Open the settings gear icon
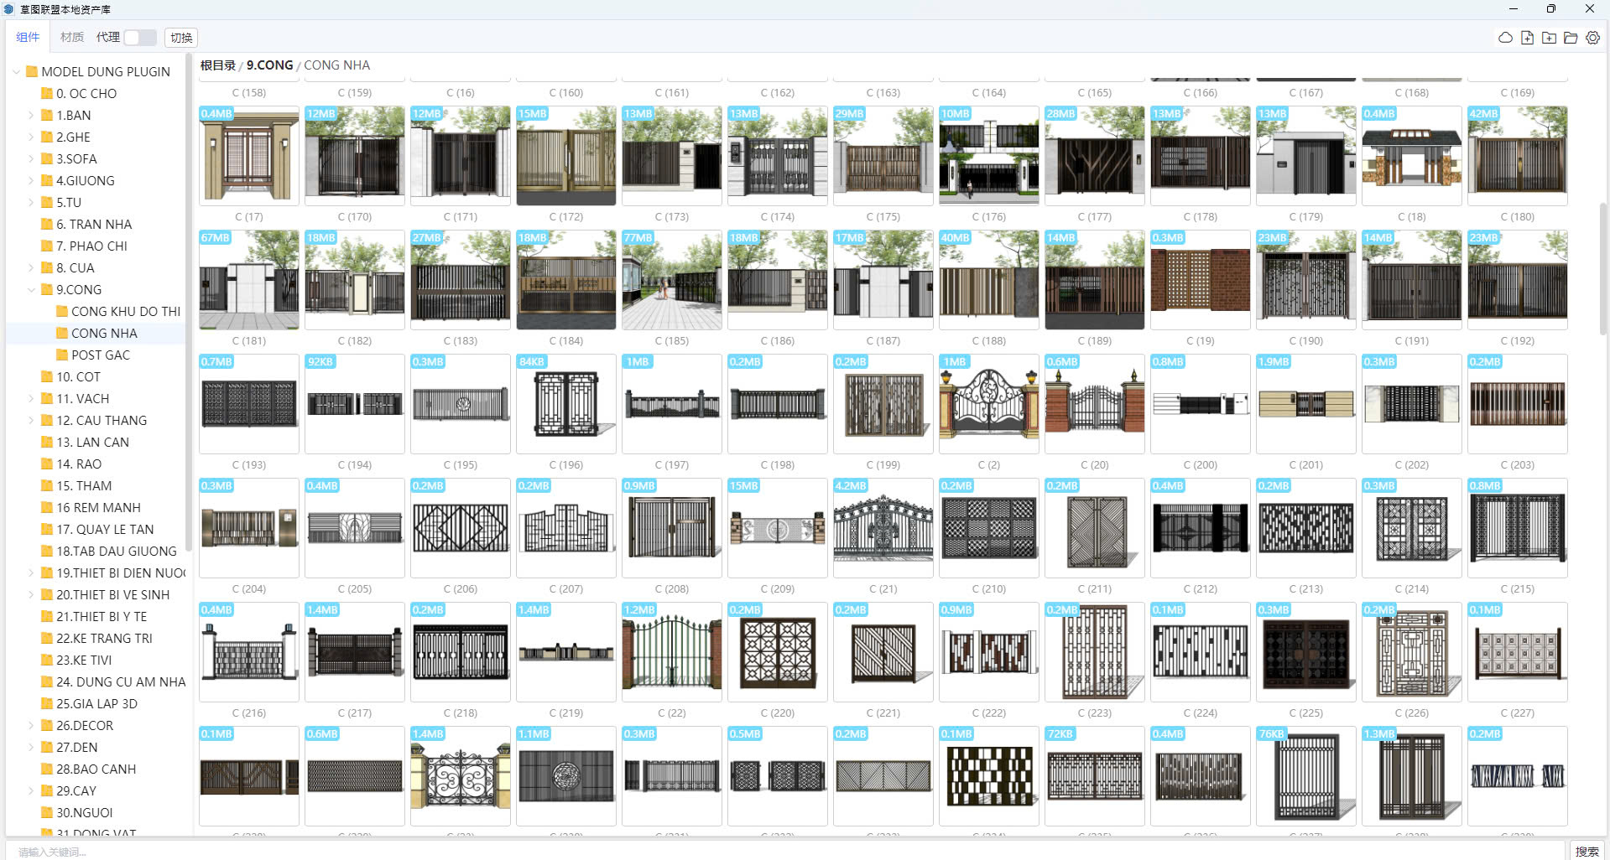The width and height of the screenshot is (1610, 860). click(1592, 38)
